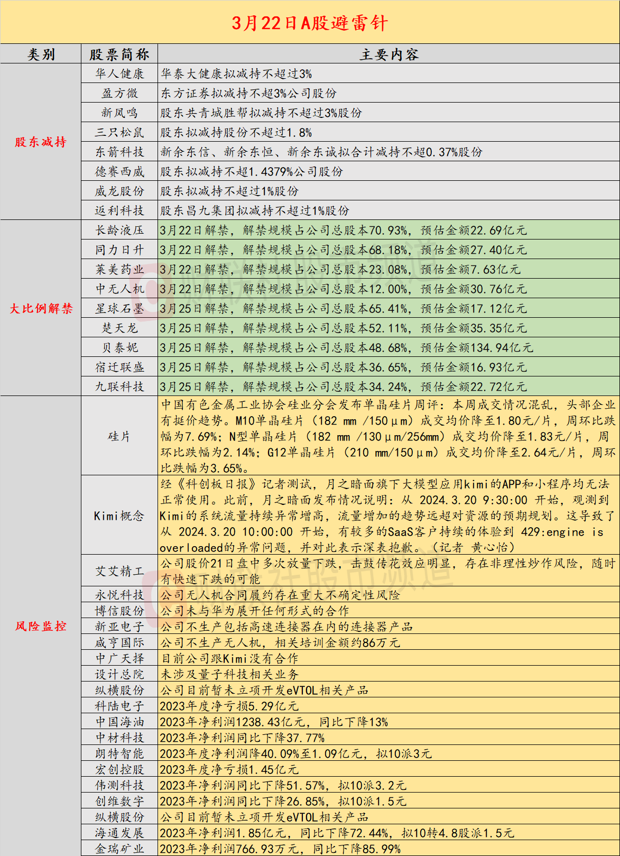The image size is (620, 856).
Task: Click content 未涉及量子科技相关业务
Action: tap(229, 674)
